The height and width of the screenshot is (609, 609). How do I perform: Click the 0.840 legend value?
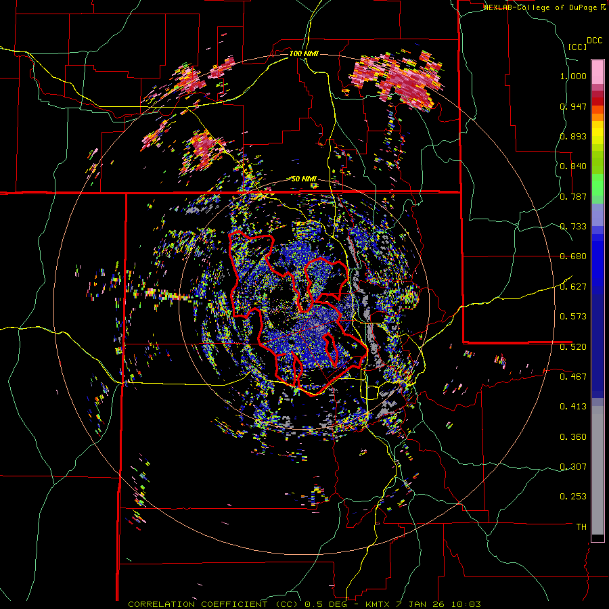pyautogui.click(x=573, y=166)
